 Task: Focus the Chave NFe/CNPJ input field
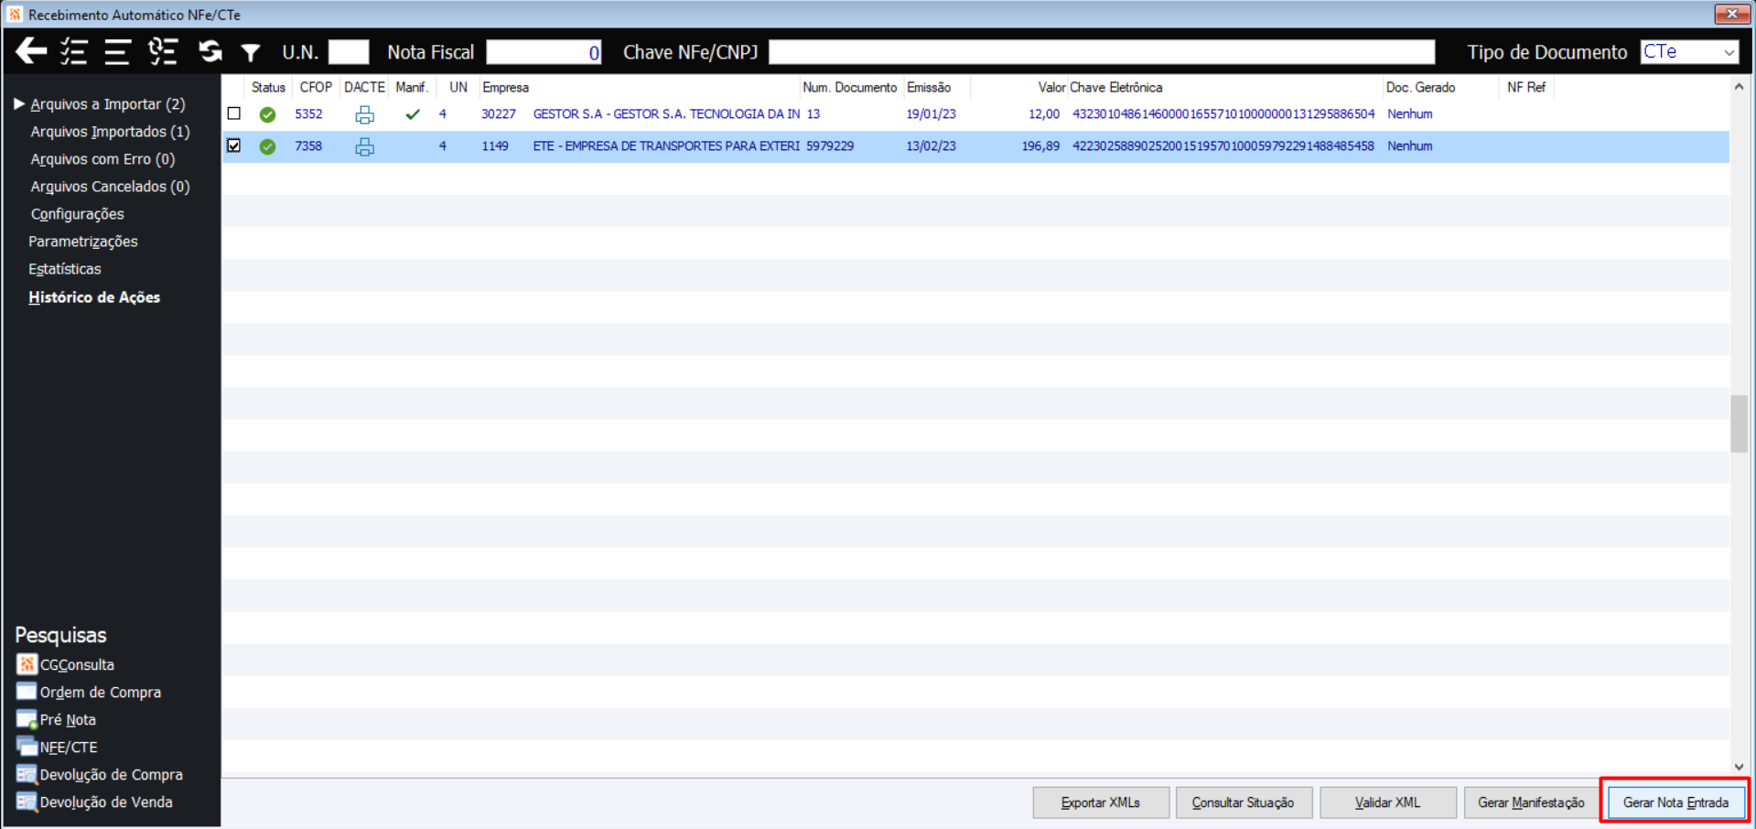point(1102,52)
